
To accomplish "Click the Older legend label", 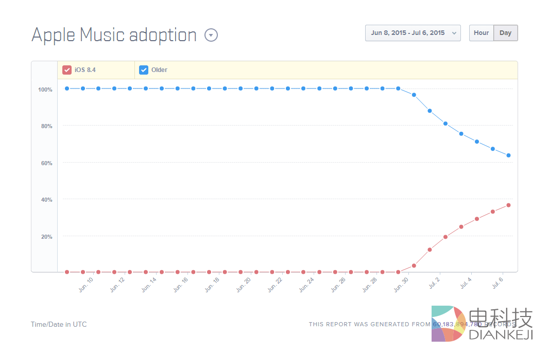I will click(x=159, y=70).
